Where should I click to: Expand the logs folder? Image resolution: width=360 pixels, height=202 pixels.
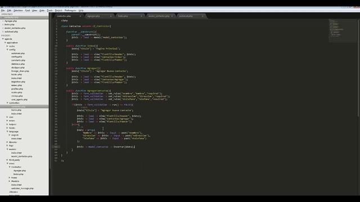pos(7,146)
